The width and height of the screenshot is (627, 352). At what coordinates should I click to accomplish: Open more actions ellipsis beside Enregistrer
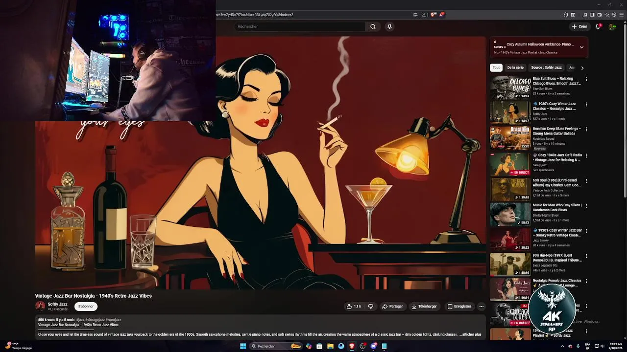click(481, 307)
